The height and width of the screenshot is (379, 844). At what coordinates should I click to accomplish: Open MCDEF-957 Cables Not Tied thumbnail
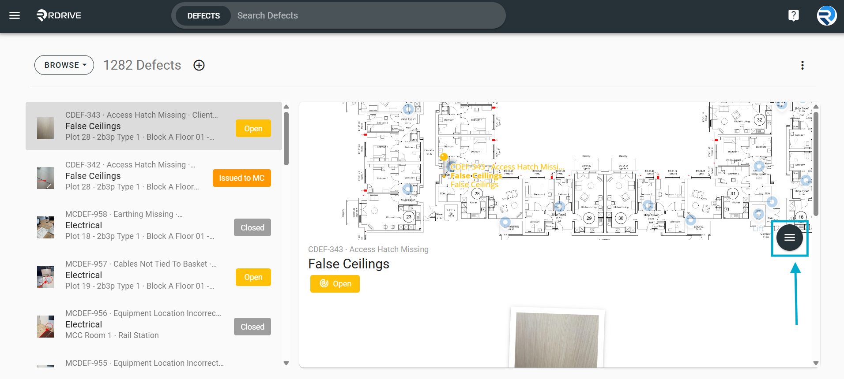pos(45,277)
